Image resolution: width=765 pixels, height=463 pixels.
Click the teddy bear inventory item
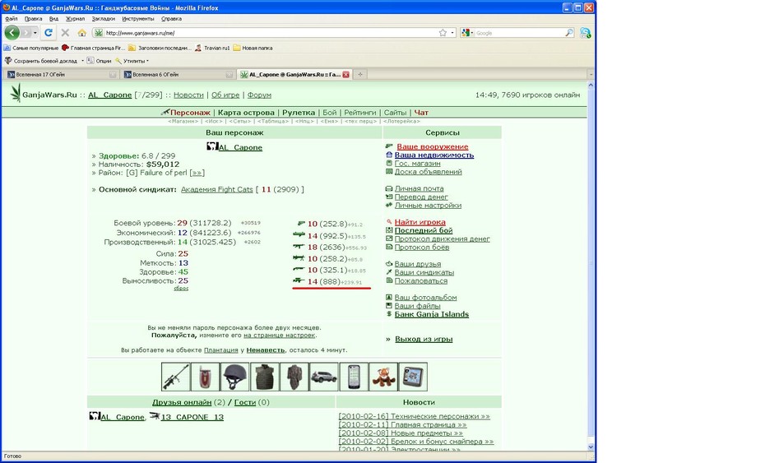[x=383, y=377]
